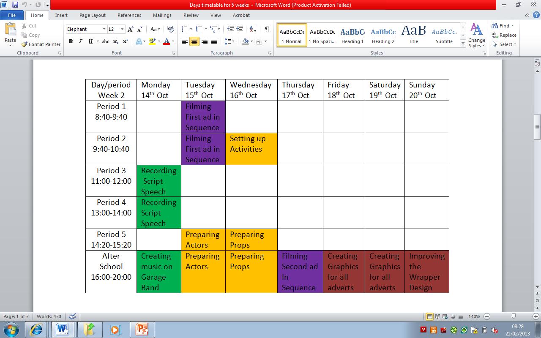Apply Bold formatting from the Font group
This screenshot has height=338, width=541.
click(71, 41)
